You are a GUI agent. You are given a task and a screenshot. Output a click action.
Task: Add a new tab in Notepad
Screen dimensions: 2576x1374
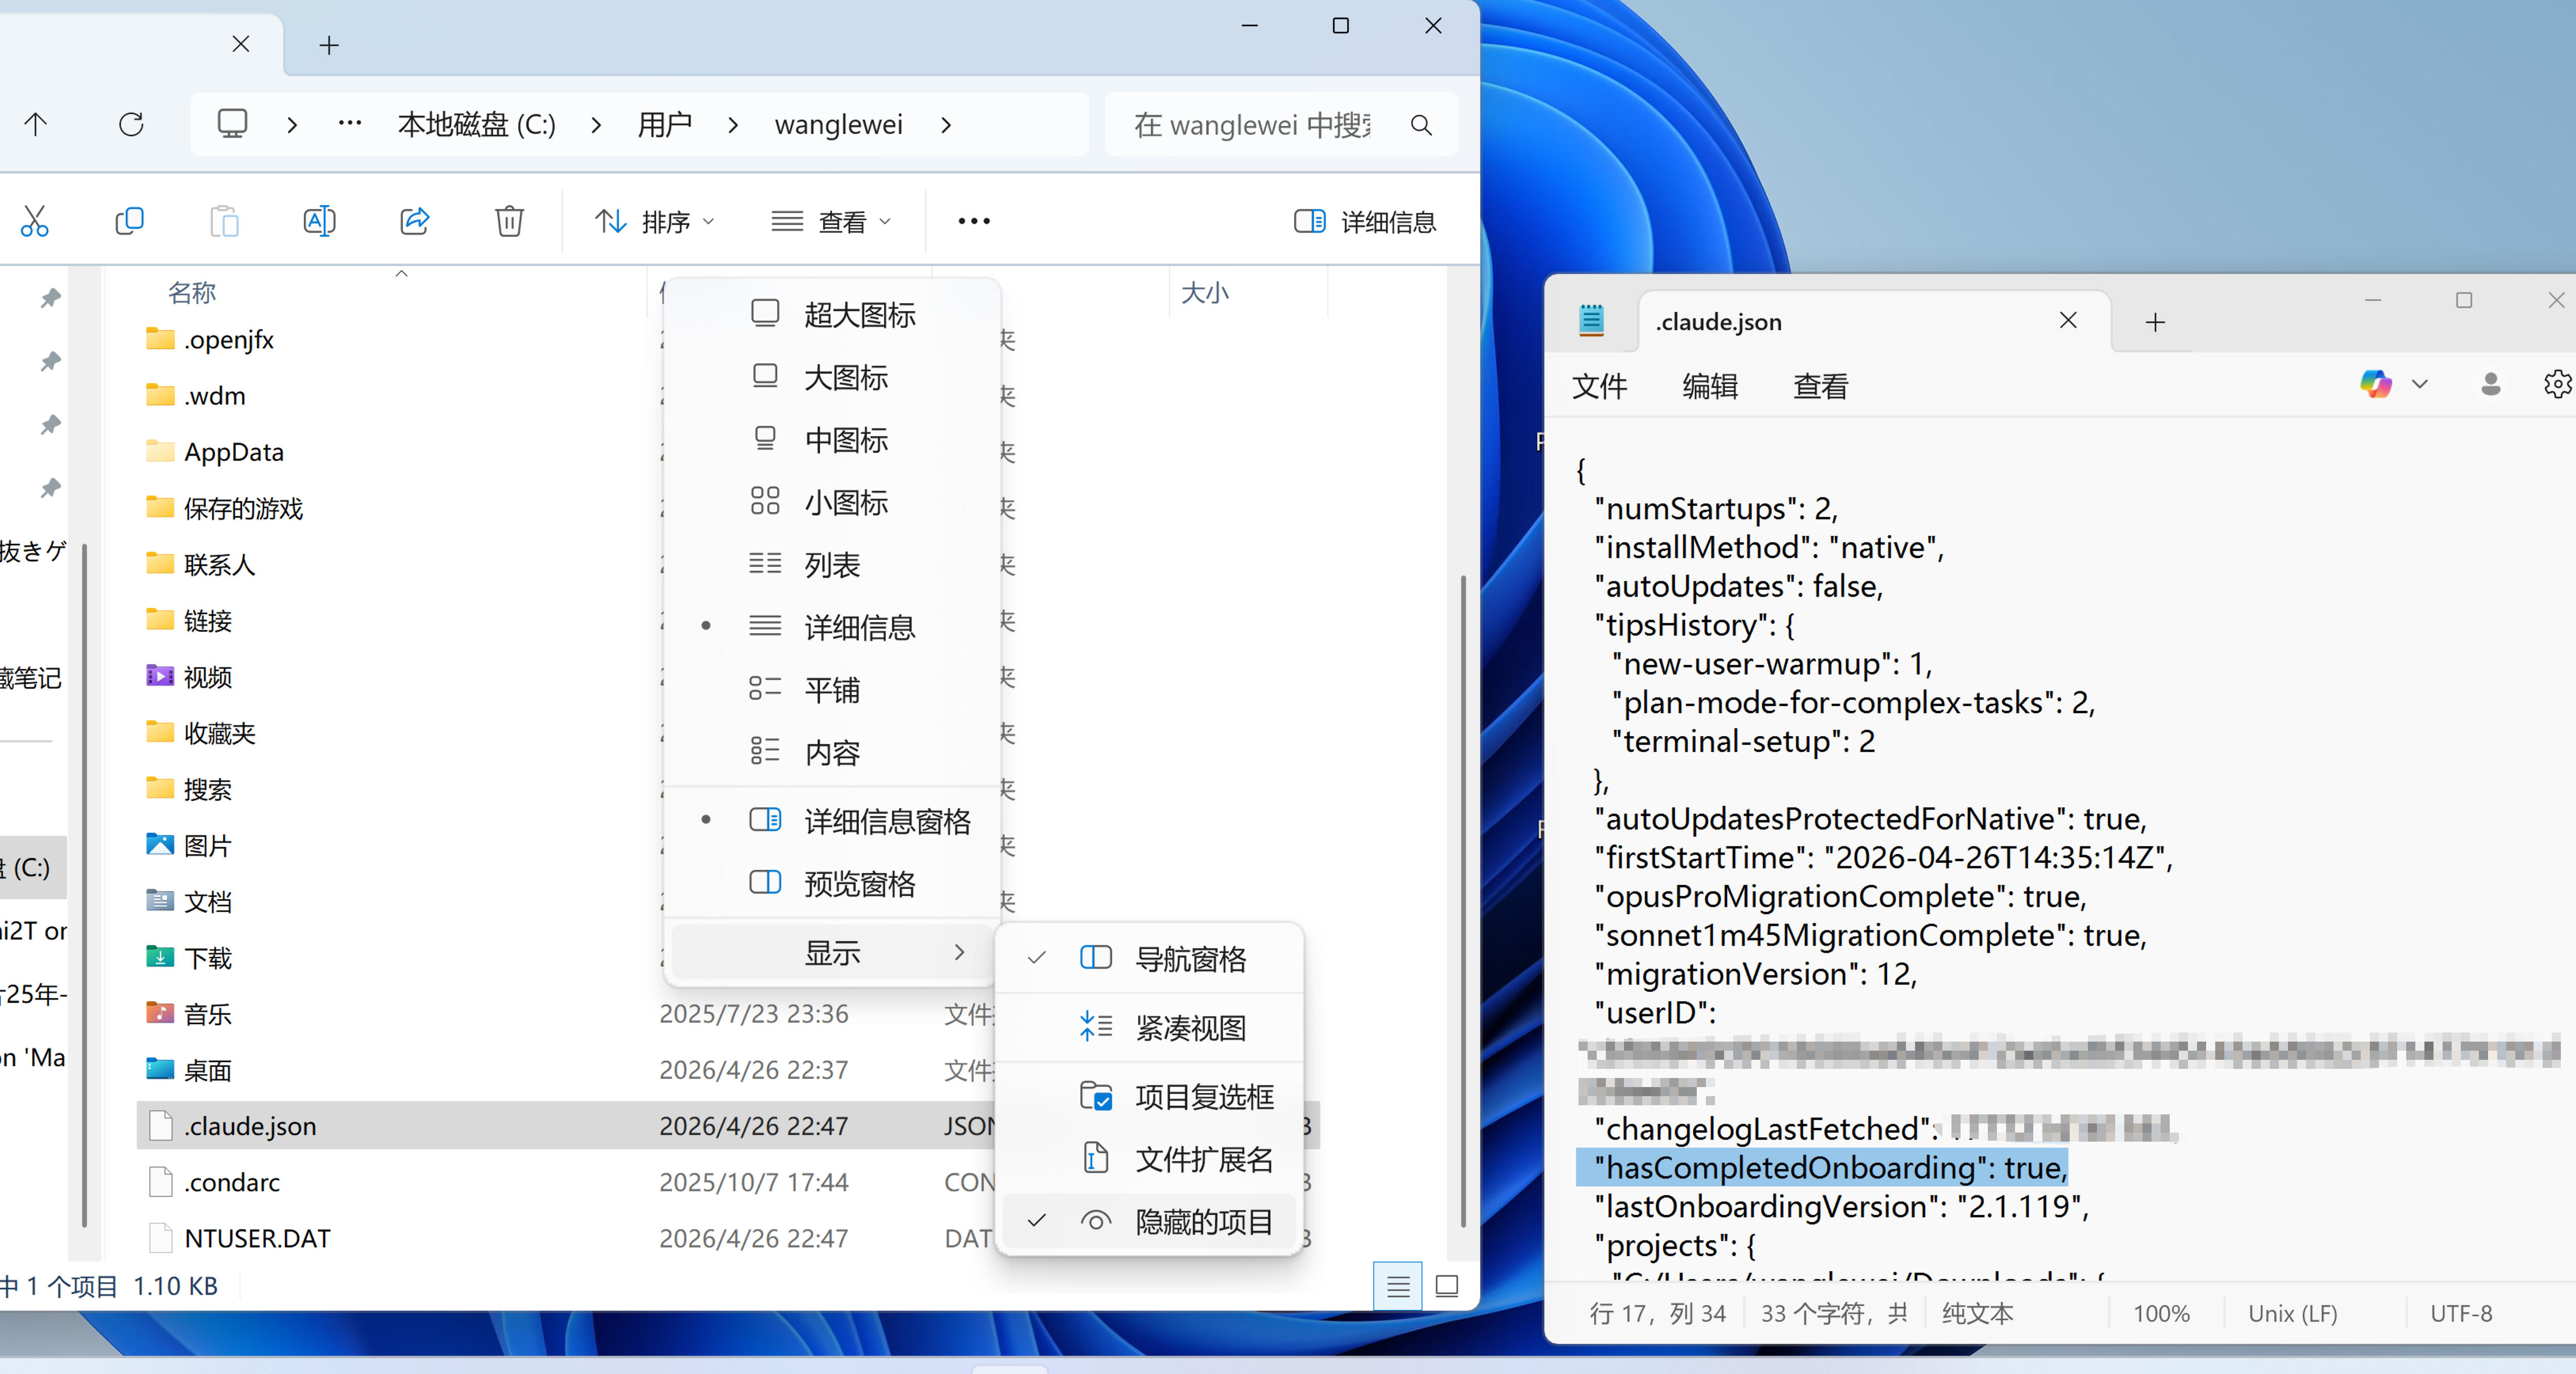(x=2155, y=322)
